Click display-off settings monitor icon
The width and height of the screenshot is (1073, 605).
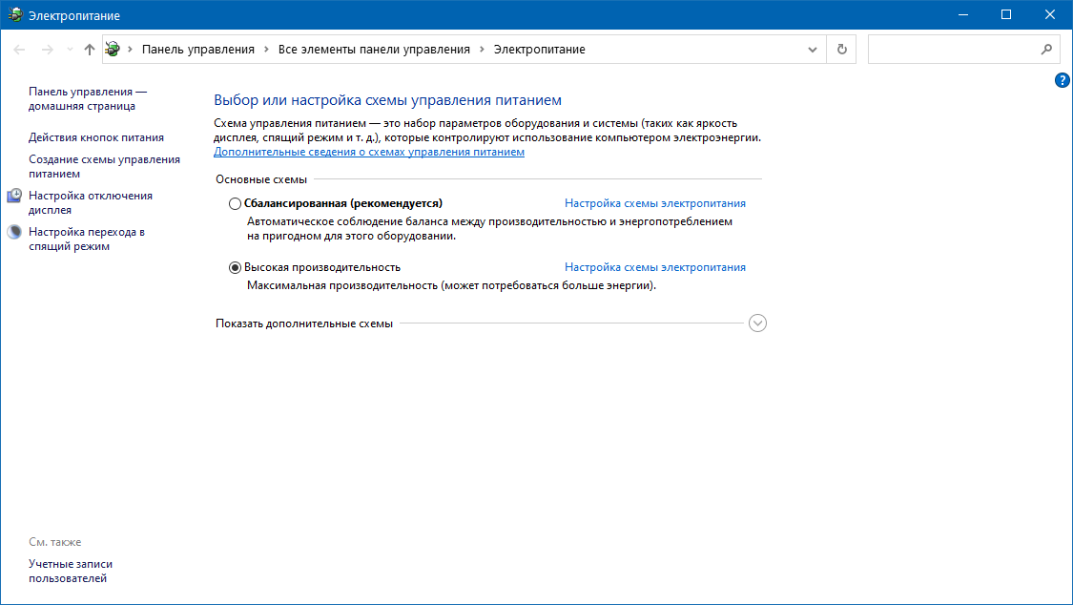click(x=14, y=196)
